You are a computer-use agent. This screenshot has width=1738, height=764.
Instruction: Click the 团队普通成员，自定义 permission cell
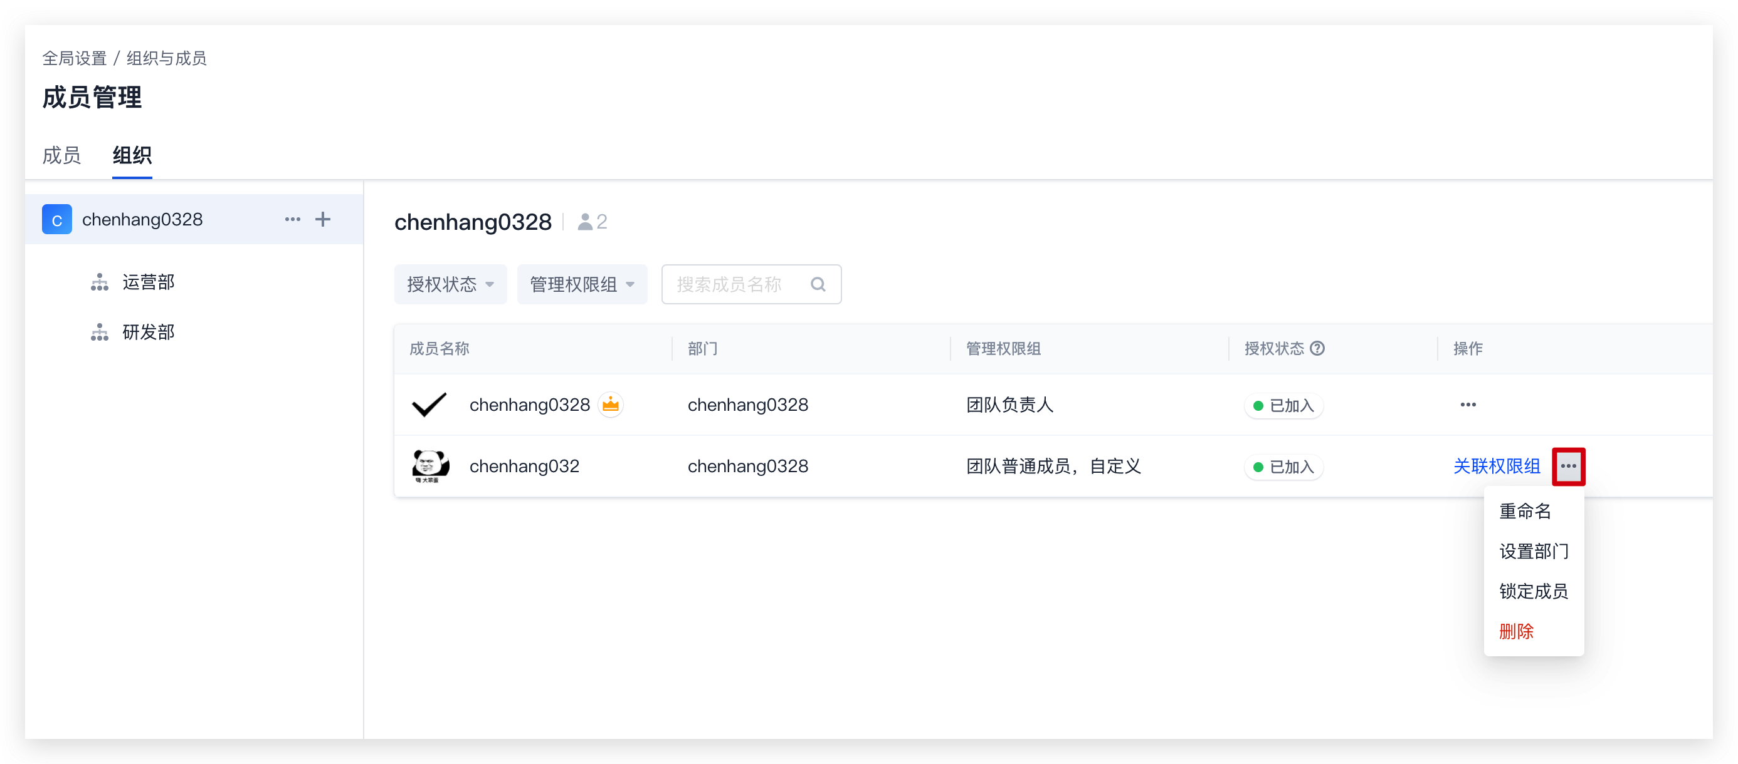tap(1053, 466)
